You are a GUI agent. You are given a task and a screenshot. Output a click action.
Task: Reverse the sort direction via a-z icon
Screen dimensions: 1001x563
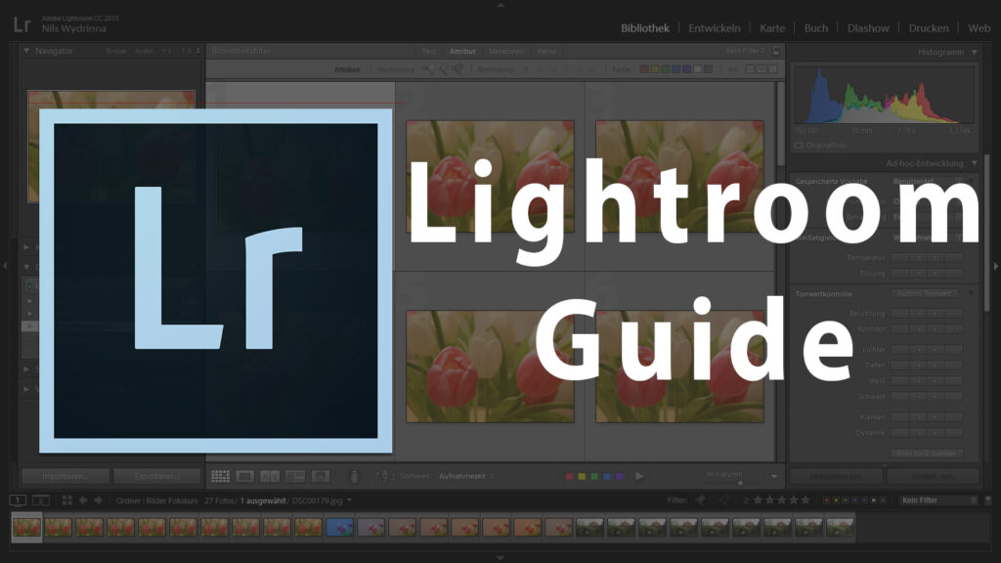point(385,476)
